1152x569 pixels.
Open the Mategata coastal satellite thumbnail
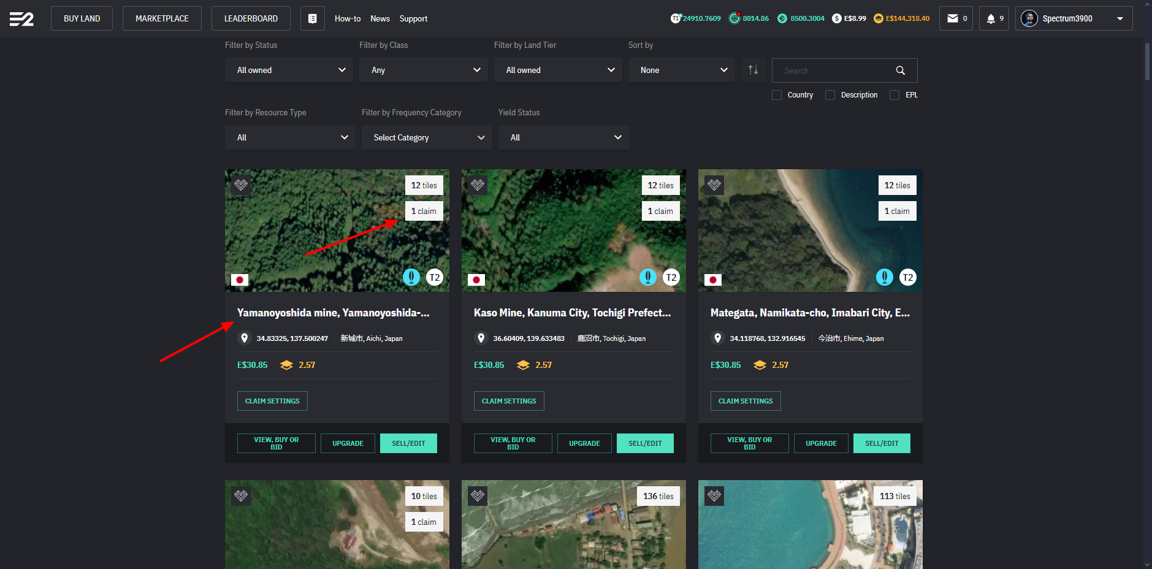click(x=811, y=231)
